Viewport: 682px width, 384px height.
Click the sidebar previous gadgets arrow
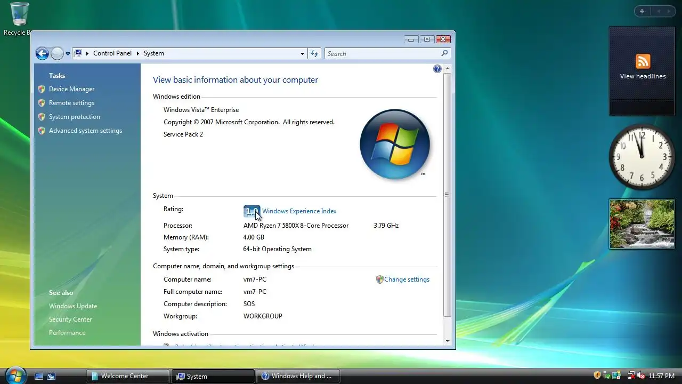tap(658, 11)
